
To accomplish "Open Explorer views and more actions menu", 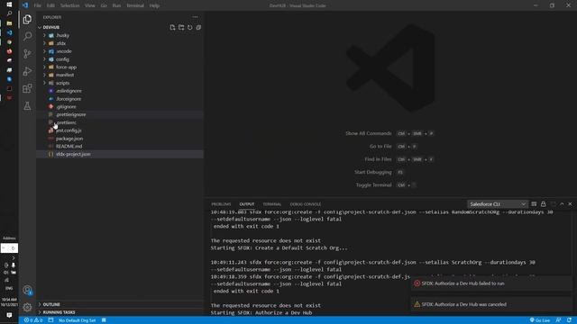I will click(195, 17).
